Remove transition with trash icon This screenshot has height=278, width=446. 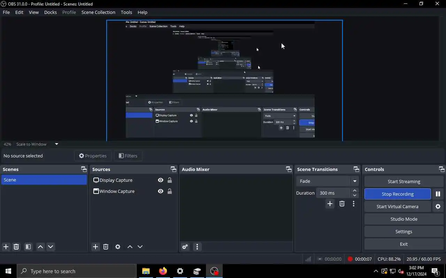tap(342, 204)
